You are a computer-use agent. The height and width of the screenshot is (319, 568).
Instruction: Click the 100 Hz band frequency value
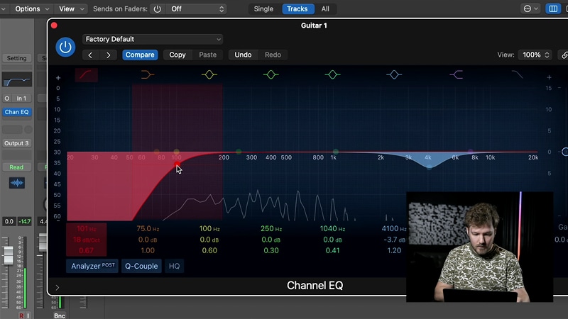coord(209,228)
